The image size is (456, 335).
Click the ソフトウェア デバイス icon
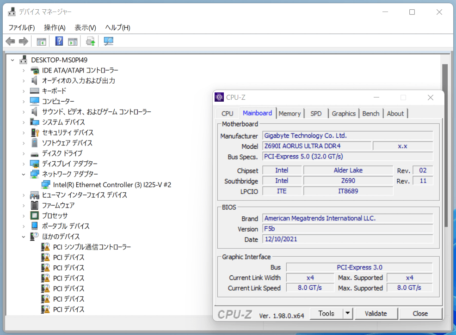(x=35, y=143)
